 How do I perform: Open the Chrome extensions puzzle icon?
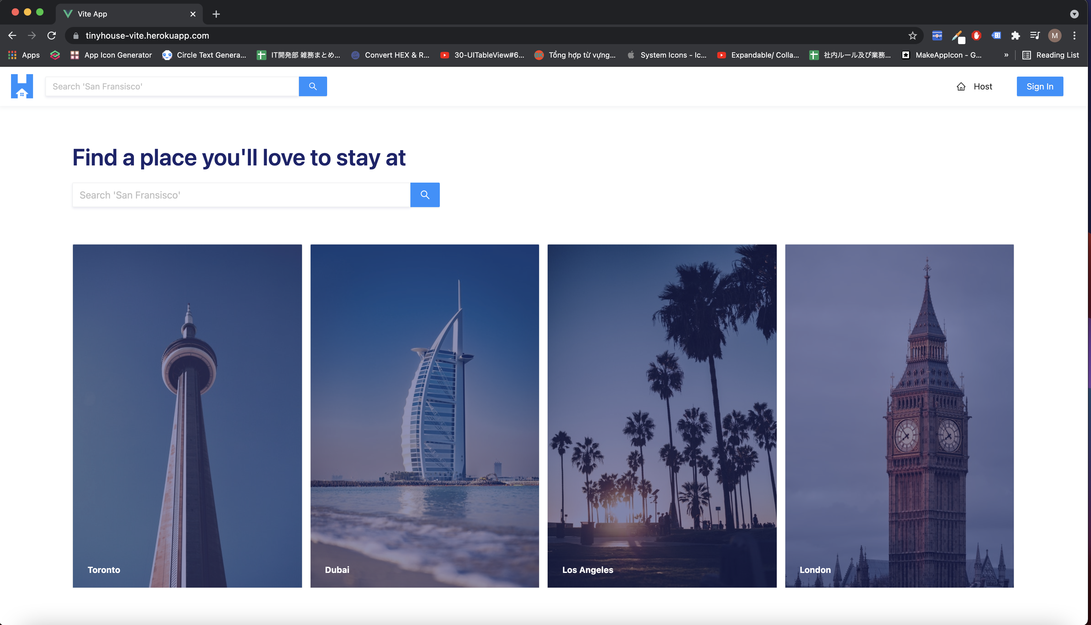coord(1015,36)
